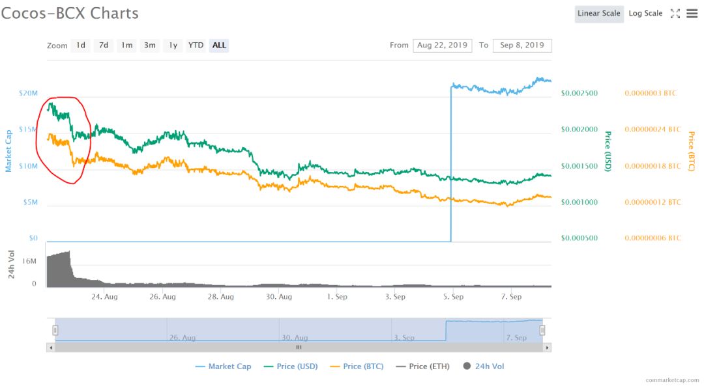Open the hamburger chart menu
This screenshot has width=704, height=386.
[x=692, y=14]
